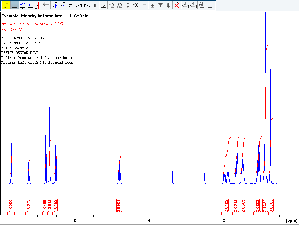The height and width of the screenshot is (225, 299).
Task: Click the '6' ppm axis tick label
Action: pyautogui.click(x=74, y=220)
